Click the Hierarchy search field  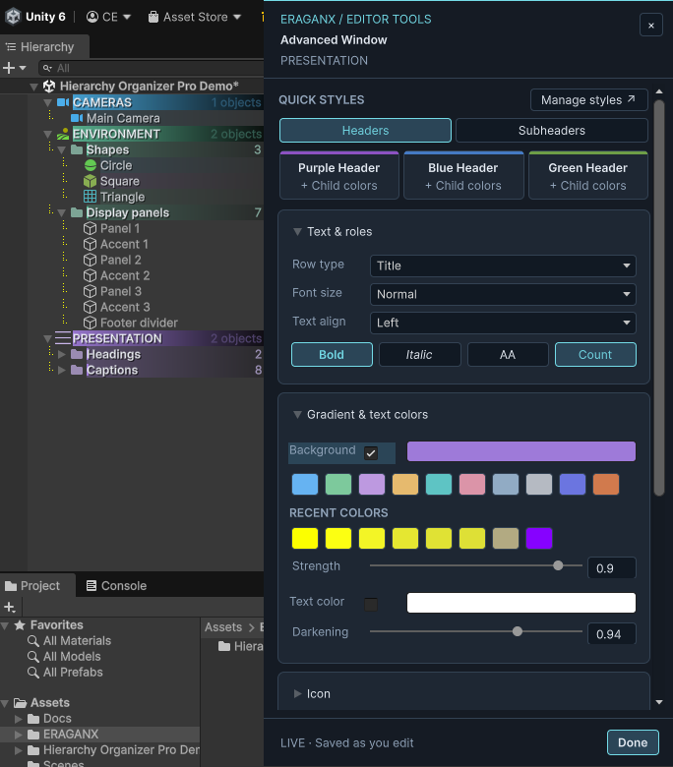pos(152,68)
